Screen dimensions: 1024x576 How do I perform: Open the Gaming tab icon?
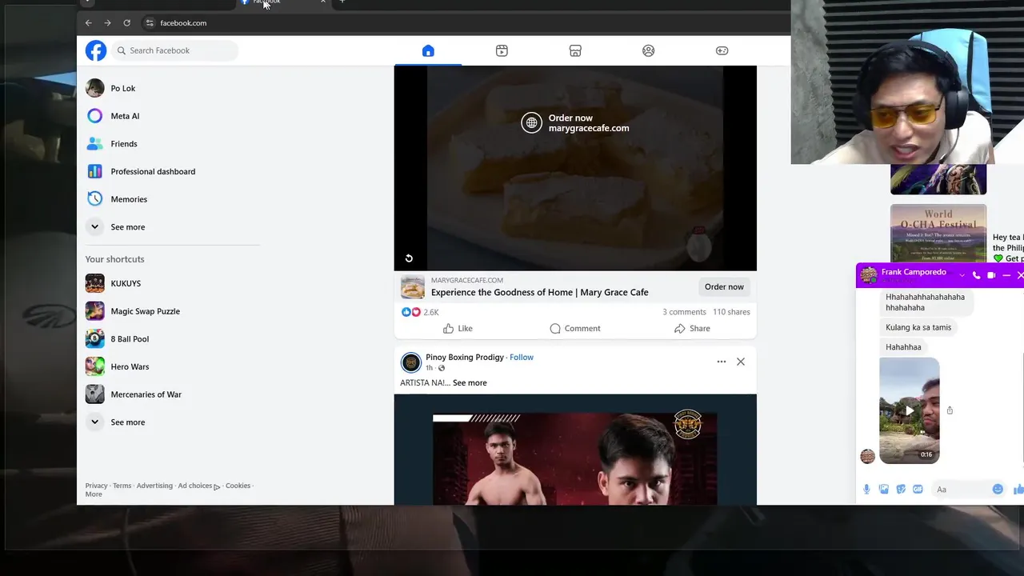click(x=722, y=50)
